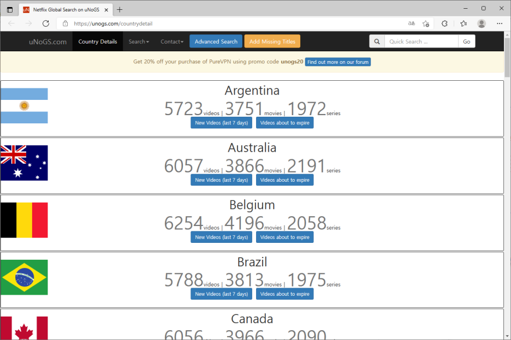Show Brazil Videos about to expire

pos(285,294)
